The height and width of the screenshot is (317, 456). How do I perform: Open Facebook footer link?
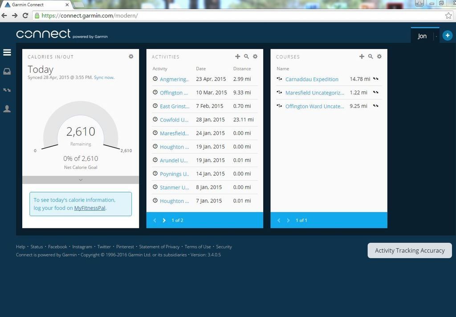click(57, 247)
